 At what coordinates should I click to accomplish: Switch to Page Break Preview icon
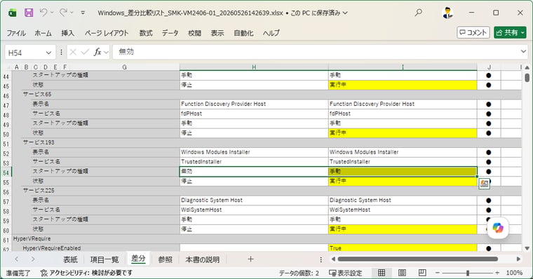(x=422, y=273)
